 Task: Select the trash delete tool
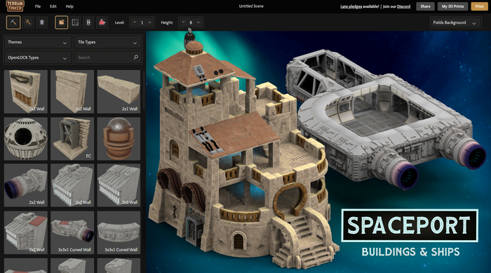(x=42, y=22)
